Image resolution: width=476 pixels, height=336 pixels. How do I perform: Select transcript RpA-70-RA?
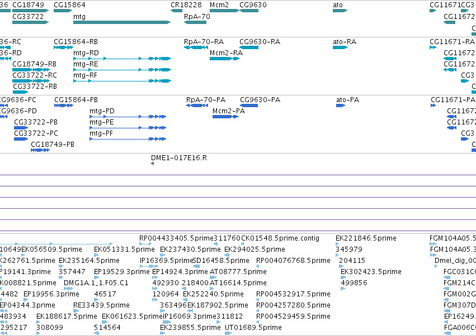pyautogui.click(x=204, y=41)
